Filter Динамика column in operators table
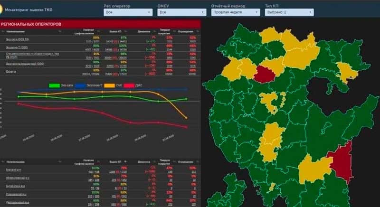The width and height of the screenshot is (380, 207). pos(155,31)
